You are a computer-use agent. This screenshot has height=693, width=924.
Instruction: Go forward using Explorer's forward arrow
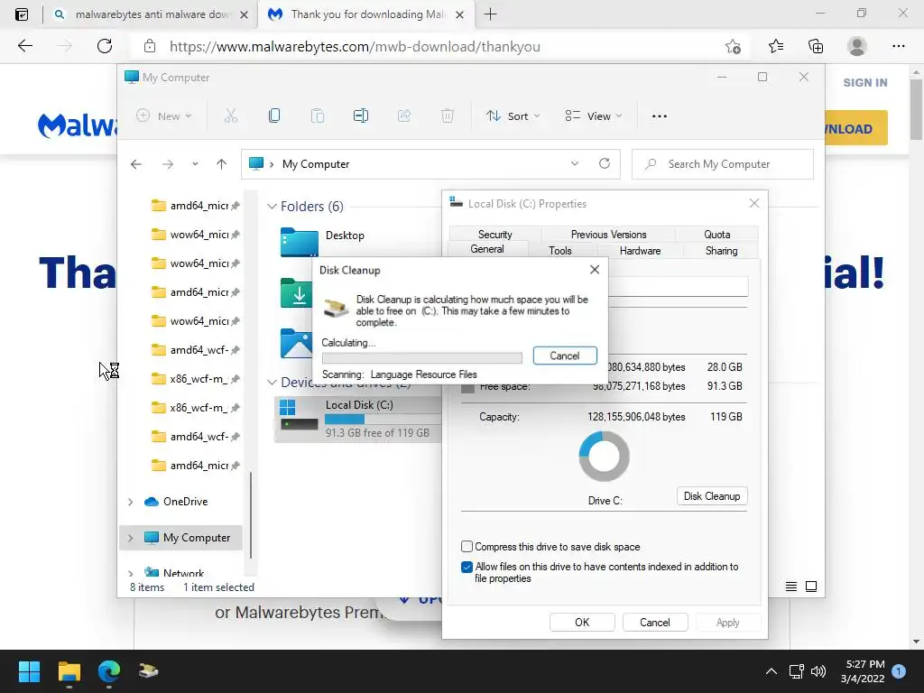168,164
